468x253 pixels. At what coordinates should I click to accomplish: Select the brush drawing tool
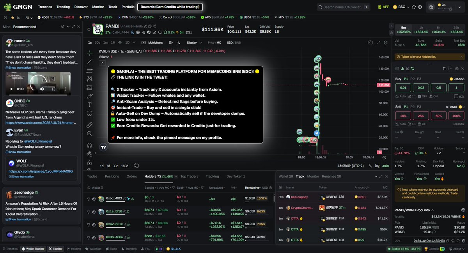90,96
